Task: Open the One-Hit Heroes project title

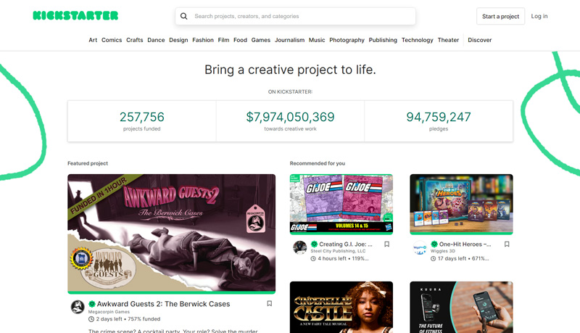Action: [465, 244]
